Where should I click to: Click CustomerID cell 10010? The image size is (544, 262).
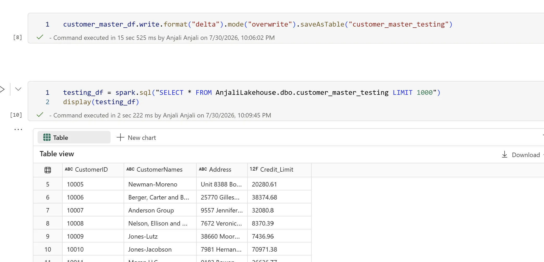(93, 249)
